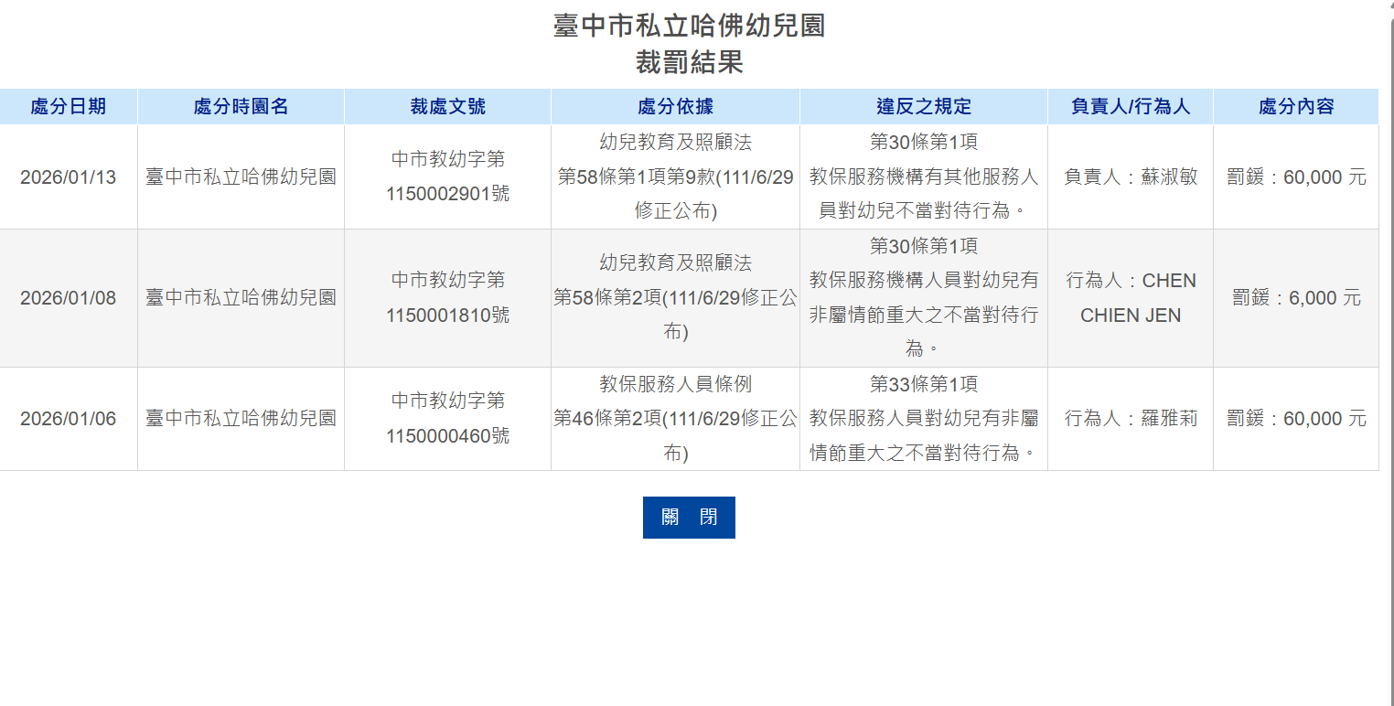The image size is (1394, 706).
Task: Click the 臺中市私立哈佛幼兒園 page title
Action: [689, 26]
